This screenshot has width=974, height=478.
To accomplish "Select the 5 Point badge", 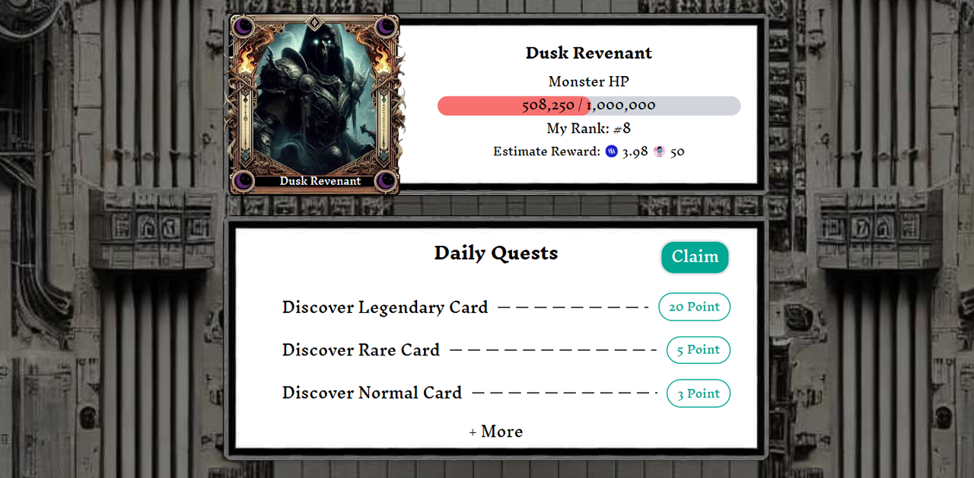I will pyautogui.click(x=699, y=350).
